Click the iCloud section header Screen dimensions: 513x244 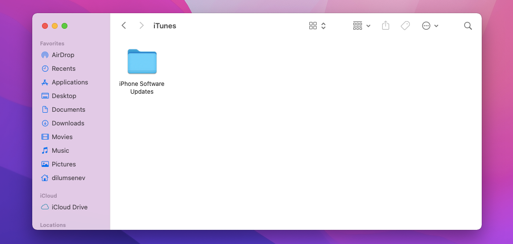click(x=48, y=196)
